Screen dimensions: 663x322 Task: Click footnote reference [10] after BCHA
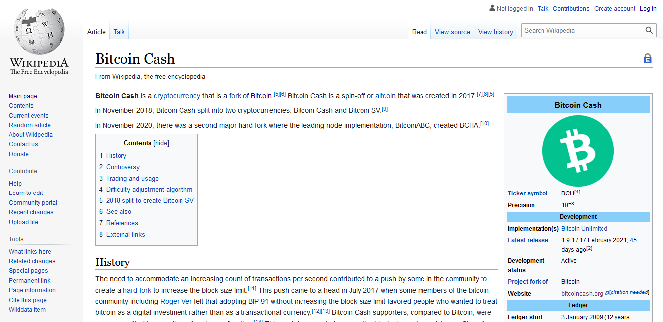(484, 123)
